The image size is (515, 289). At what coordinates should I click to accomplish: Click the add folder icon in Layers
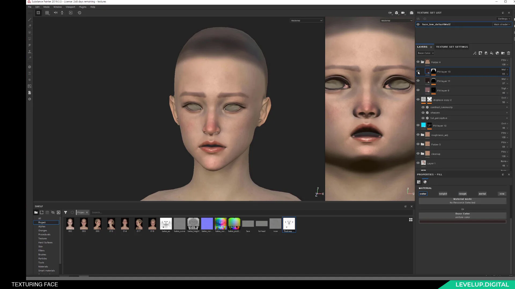click(x=503, y=53)
